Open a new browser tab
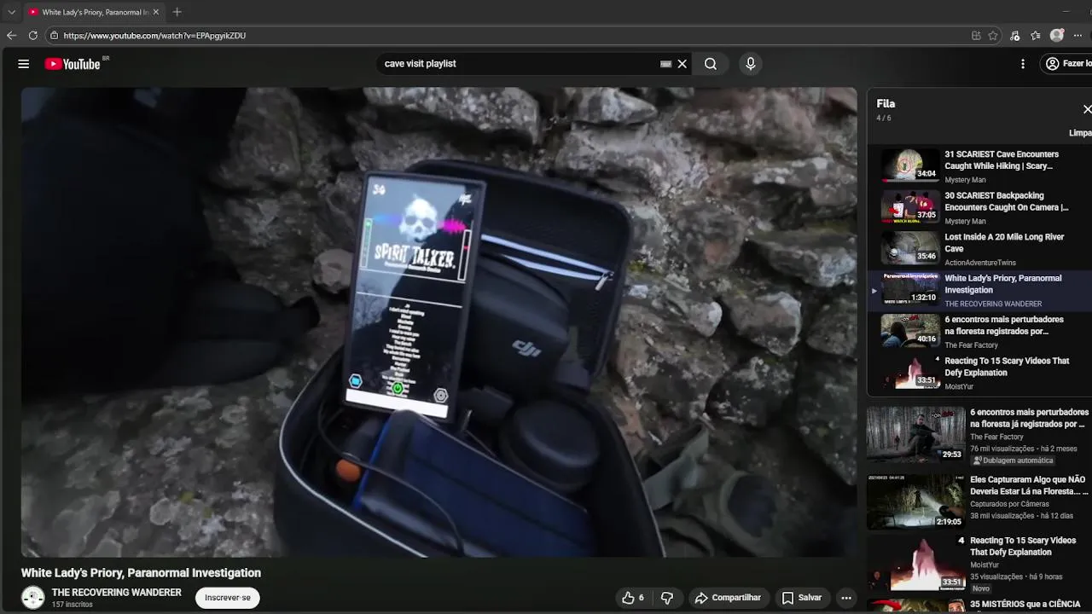1092x614 pixels. (x=177, y=12)
